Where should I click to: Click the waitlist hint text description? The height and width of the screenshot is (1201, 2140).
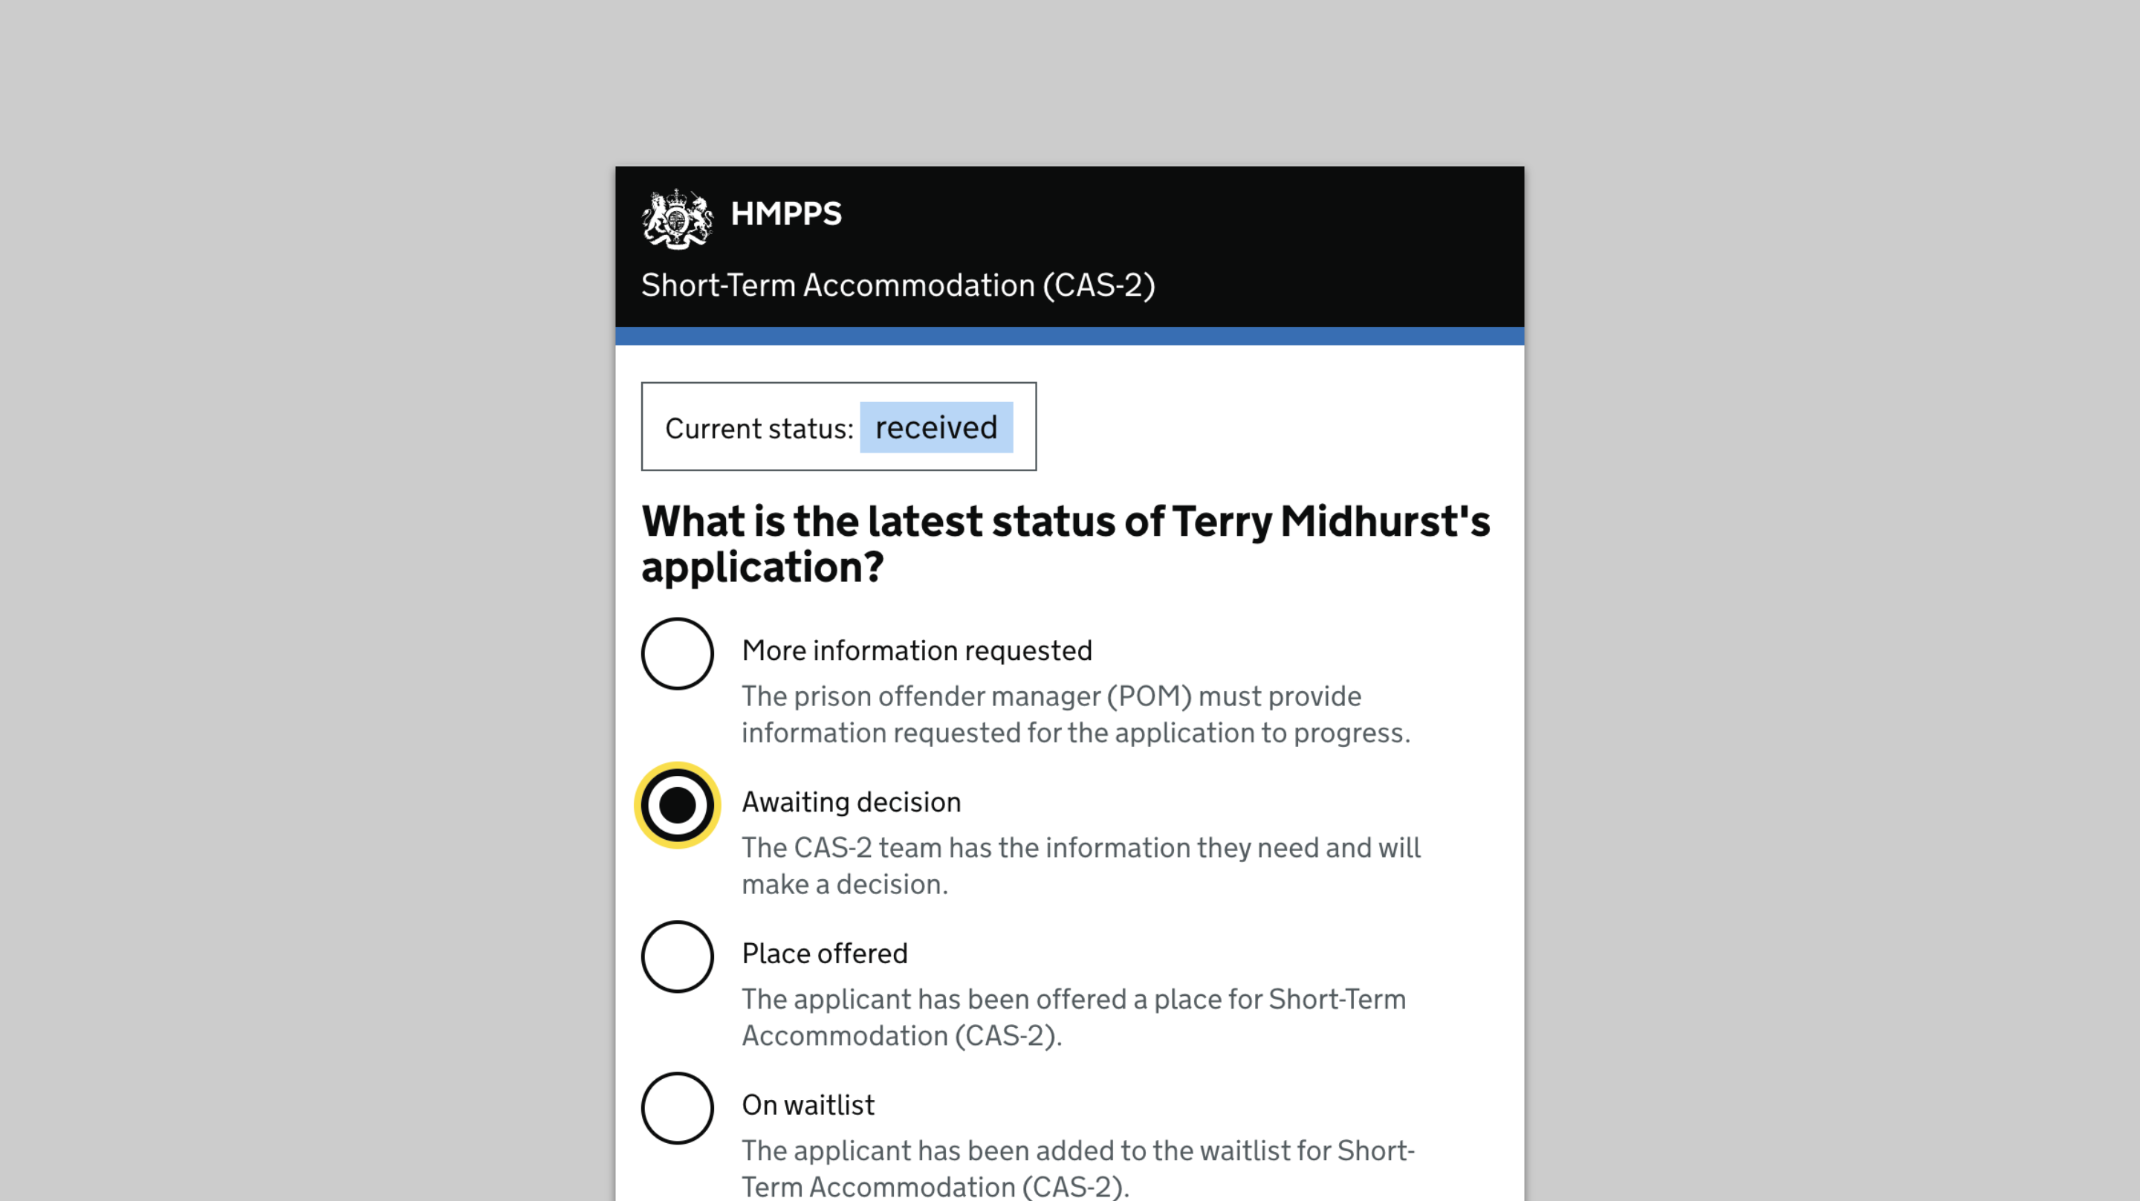tap(1078, 1168)
